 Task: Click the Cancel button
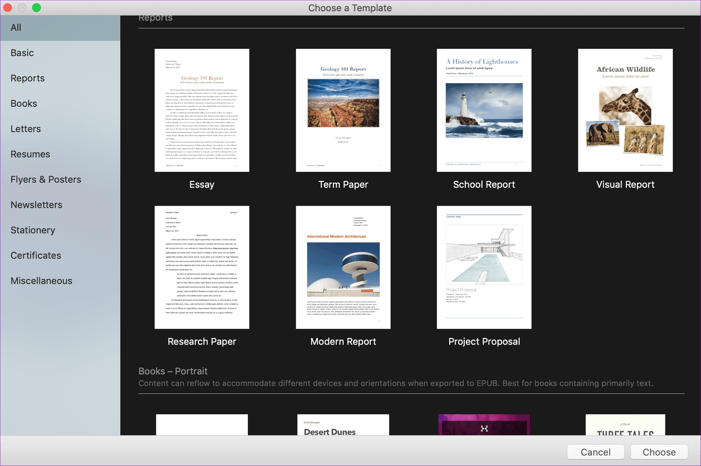pos(596,452)
